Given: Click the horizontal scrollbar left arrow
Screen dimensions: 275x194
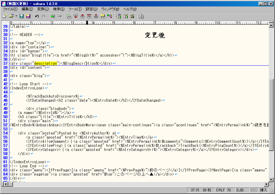Looking at the screenshot, I should pos(6,184).
